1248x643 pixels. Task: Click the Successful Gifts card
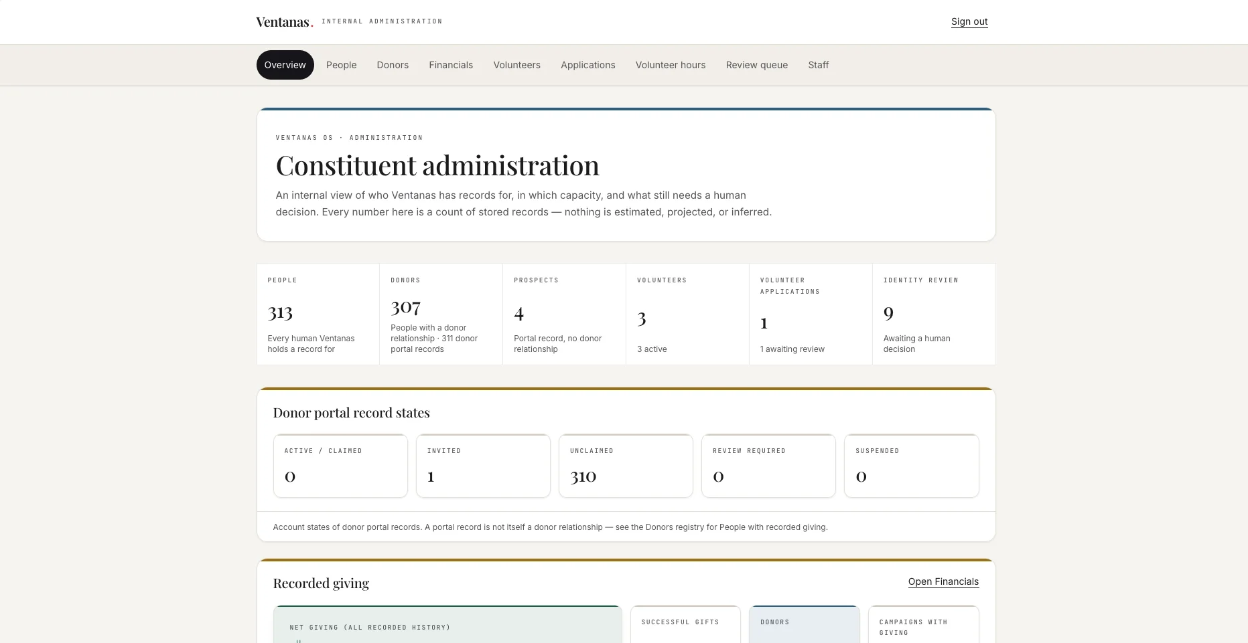pyautogui.click(x=685, y=624)
